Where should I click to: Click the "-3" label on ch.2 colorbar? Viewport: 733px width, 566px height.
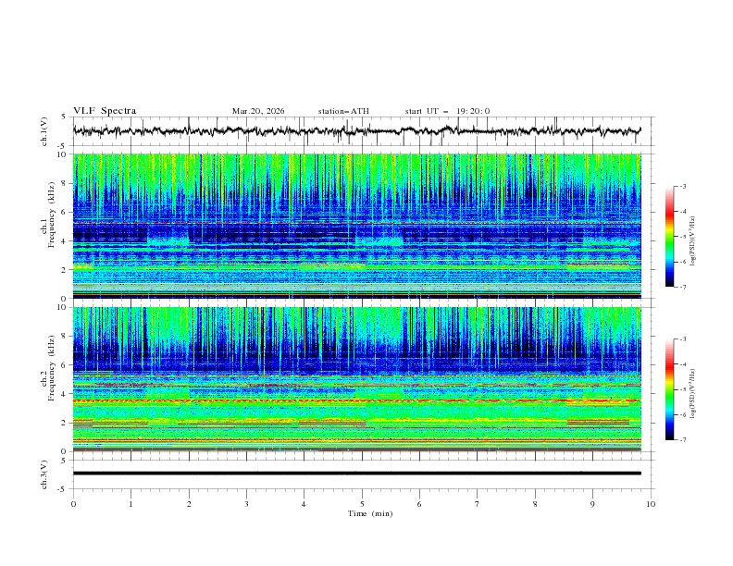[x=682, y=339]
